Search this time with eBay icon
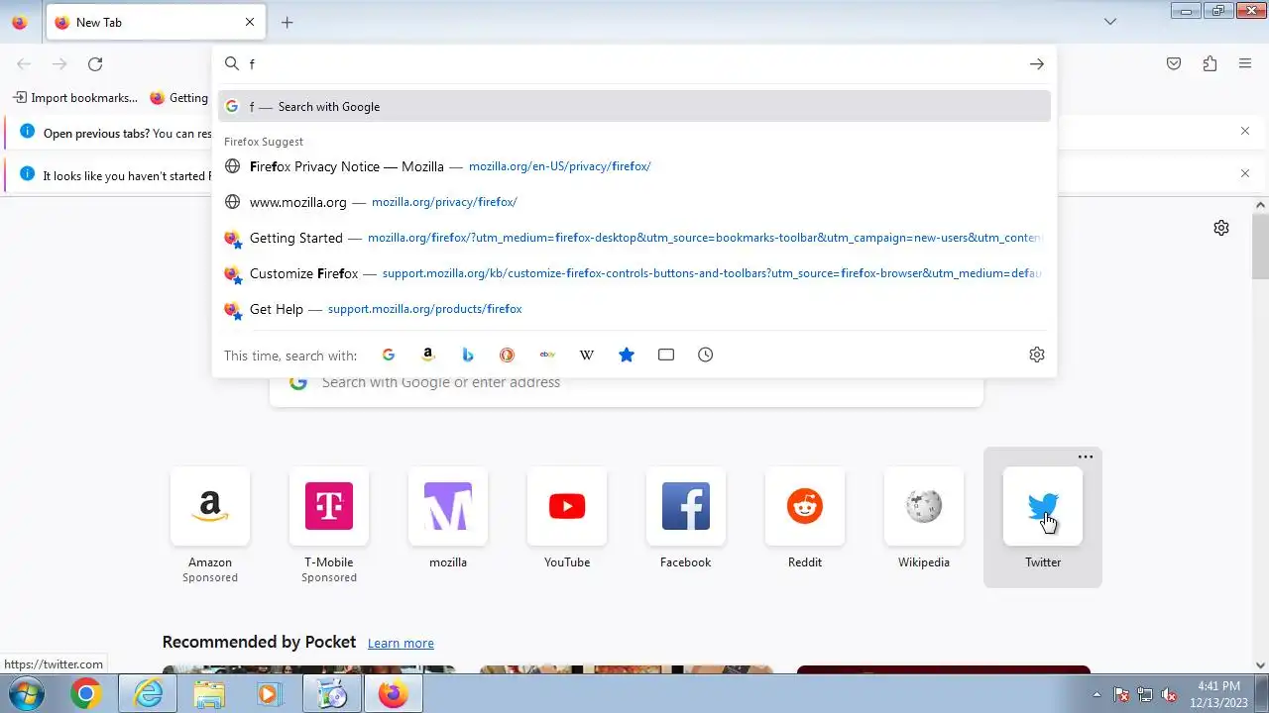The width and height of the screenshot is (1269, 713). pos(547,355)
